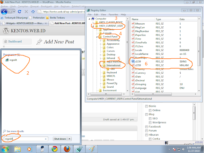
Task: Check the Blog category
Action: tap(147, 114)
